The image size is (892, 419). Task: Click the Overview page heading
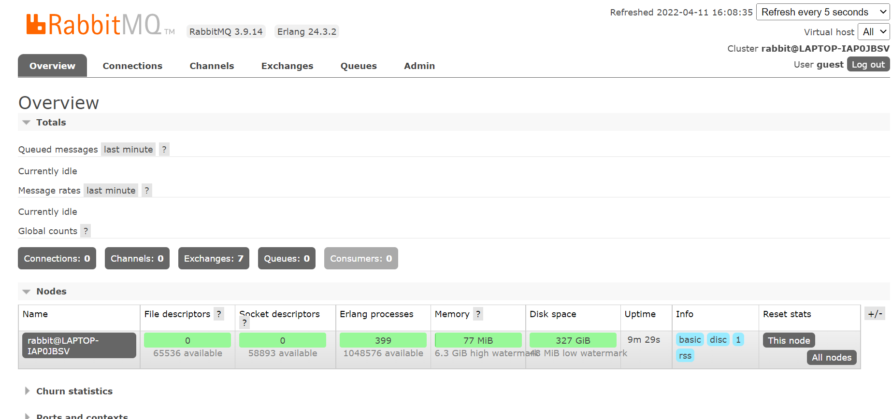[x=58, y=103]
